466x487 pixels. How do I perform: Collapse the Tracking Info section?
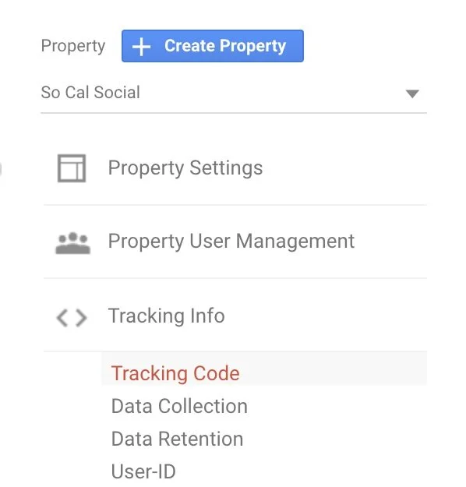coord(166,316)
